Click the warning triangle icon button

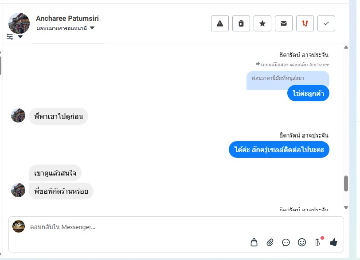click(220, 23)
